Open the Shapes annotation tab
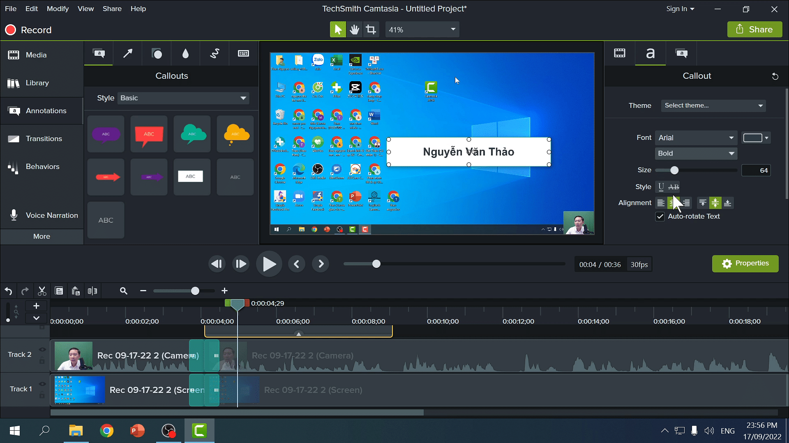Screen dimensions: 789x443 click(157, 53)
